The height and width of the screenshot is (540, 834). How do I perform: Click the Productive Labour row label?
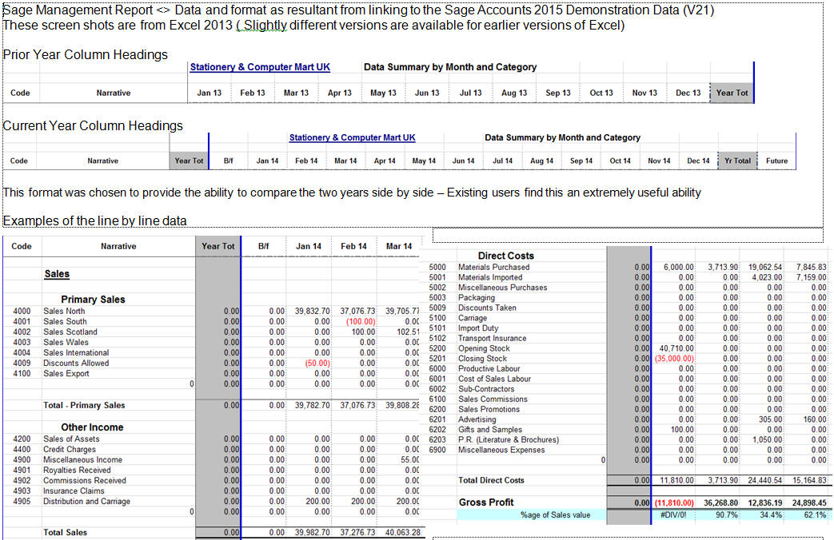pyautogui.click(x=489, y=368)
